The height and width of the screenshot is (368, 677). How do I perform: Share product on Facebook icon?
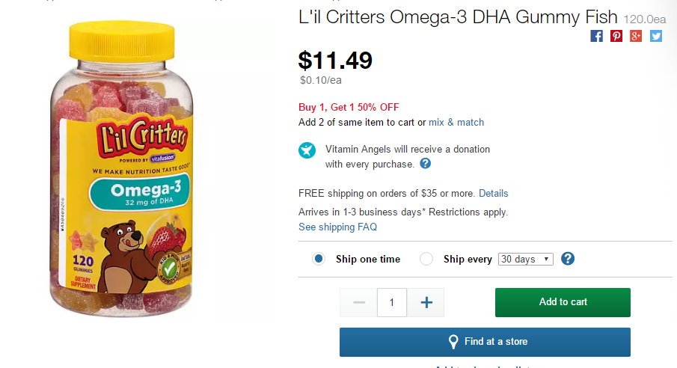[596, 36]
